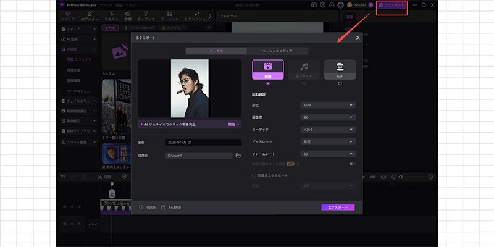
Task: Open the 設定 menu
Action: [119, 6]
